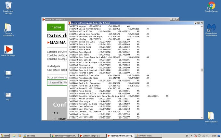Launch the Datos del tiempo desktop shortcut
This screenshot has width=221, height=138.
[x=8, y=51]
